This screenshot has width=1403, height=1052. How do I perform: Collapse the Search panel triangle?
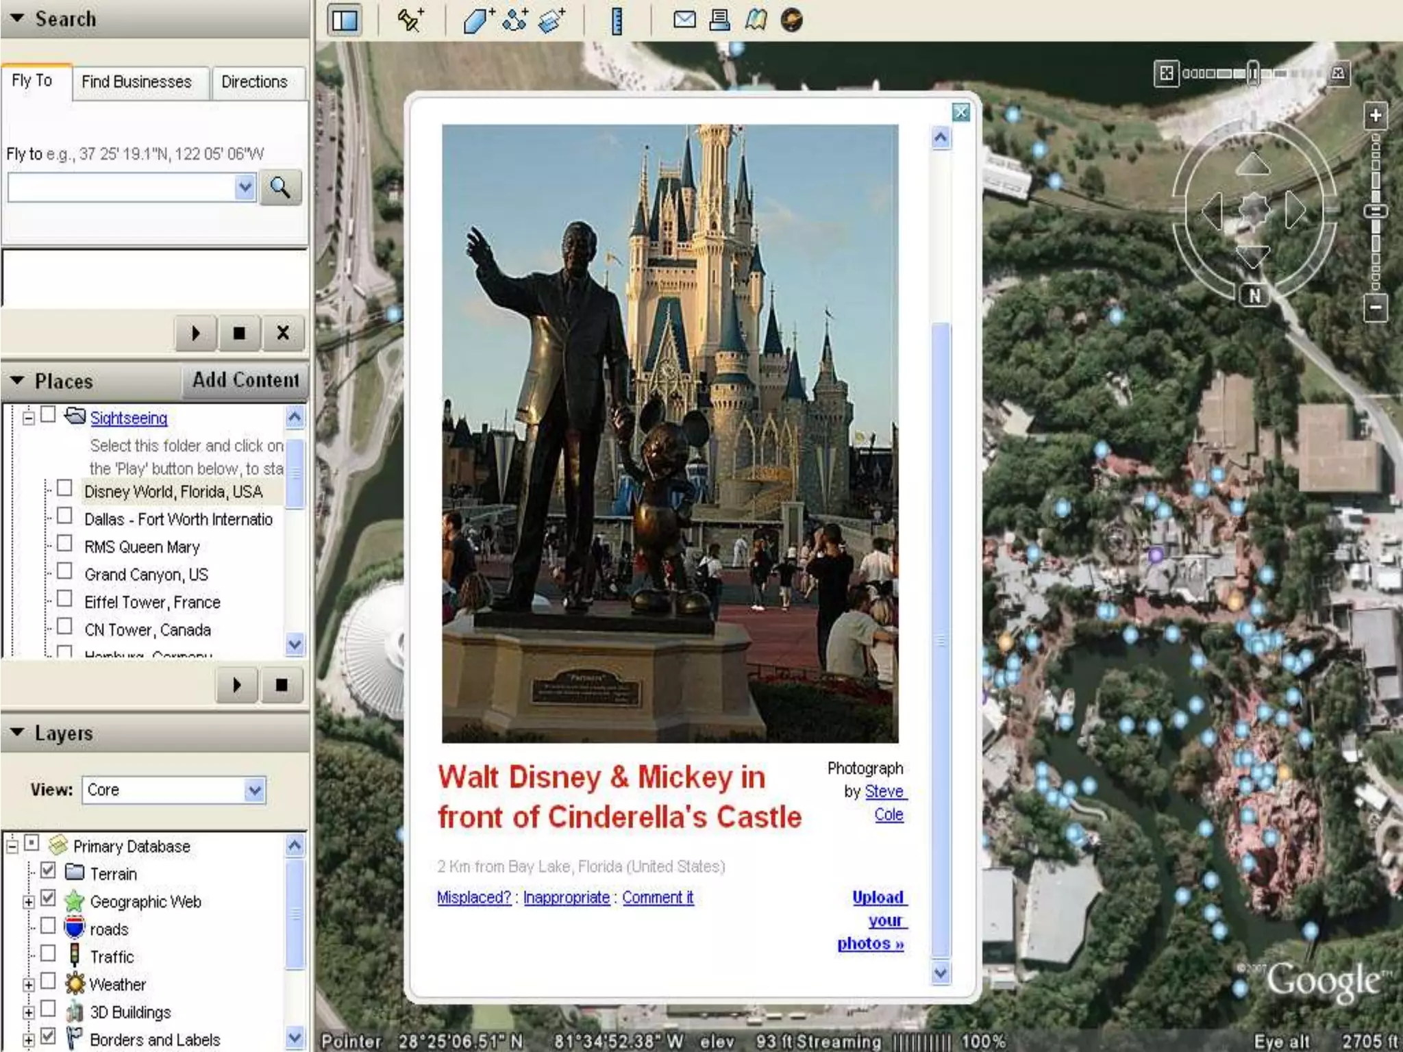pos(17,18)
